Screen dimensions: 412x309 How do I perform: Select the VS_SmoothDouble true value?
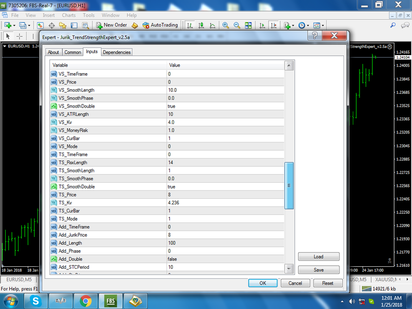(226, 106)
